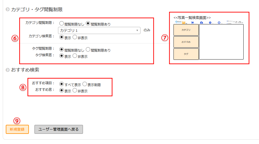This screenshot has width=259, height=144.
Task: Choose 表示制限 for おすすめ項目
Action: point(85,84)
